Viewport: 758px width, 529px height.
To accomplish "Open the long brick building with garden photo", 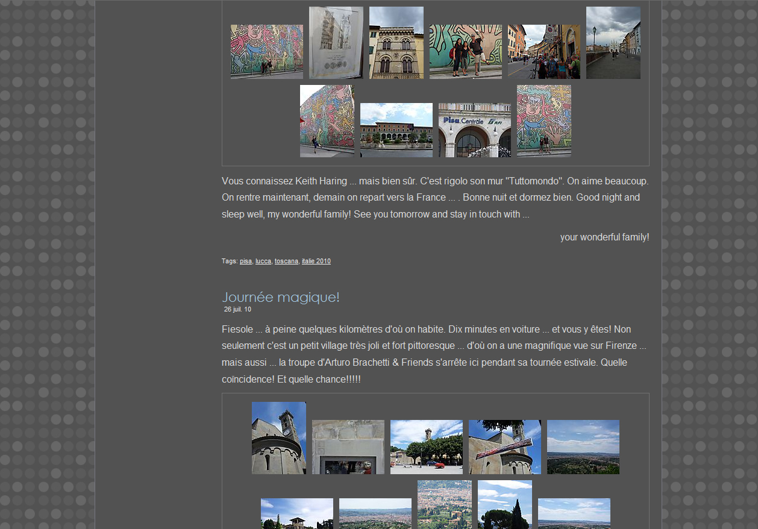I will point(396,130).
